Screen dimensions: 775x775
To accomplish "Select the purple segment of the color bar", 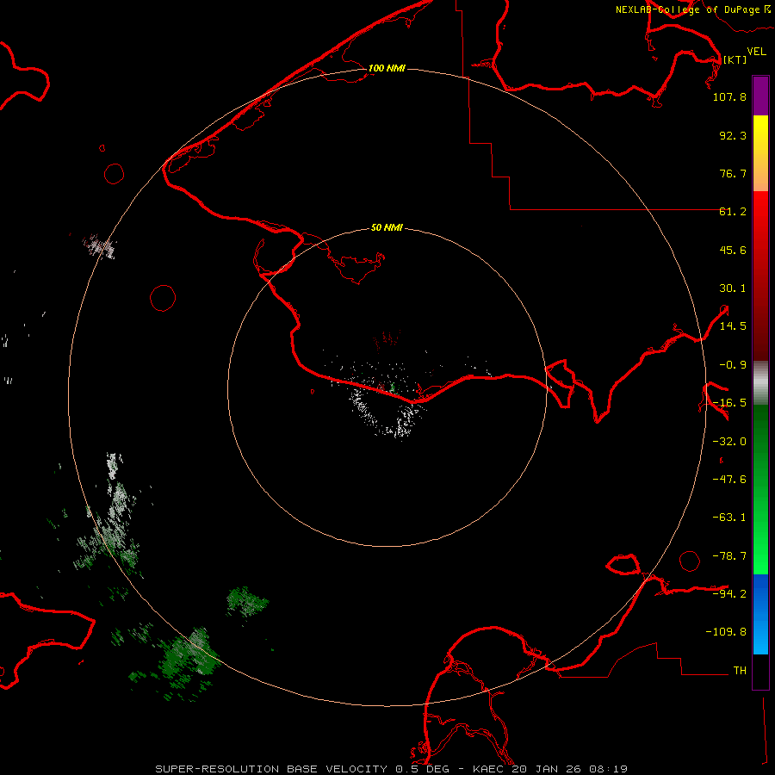I will tap(760, 96).
